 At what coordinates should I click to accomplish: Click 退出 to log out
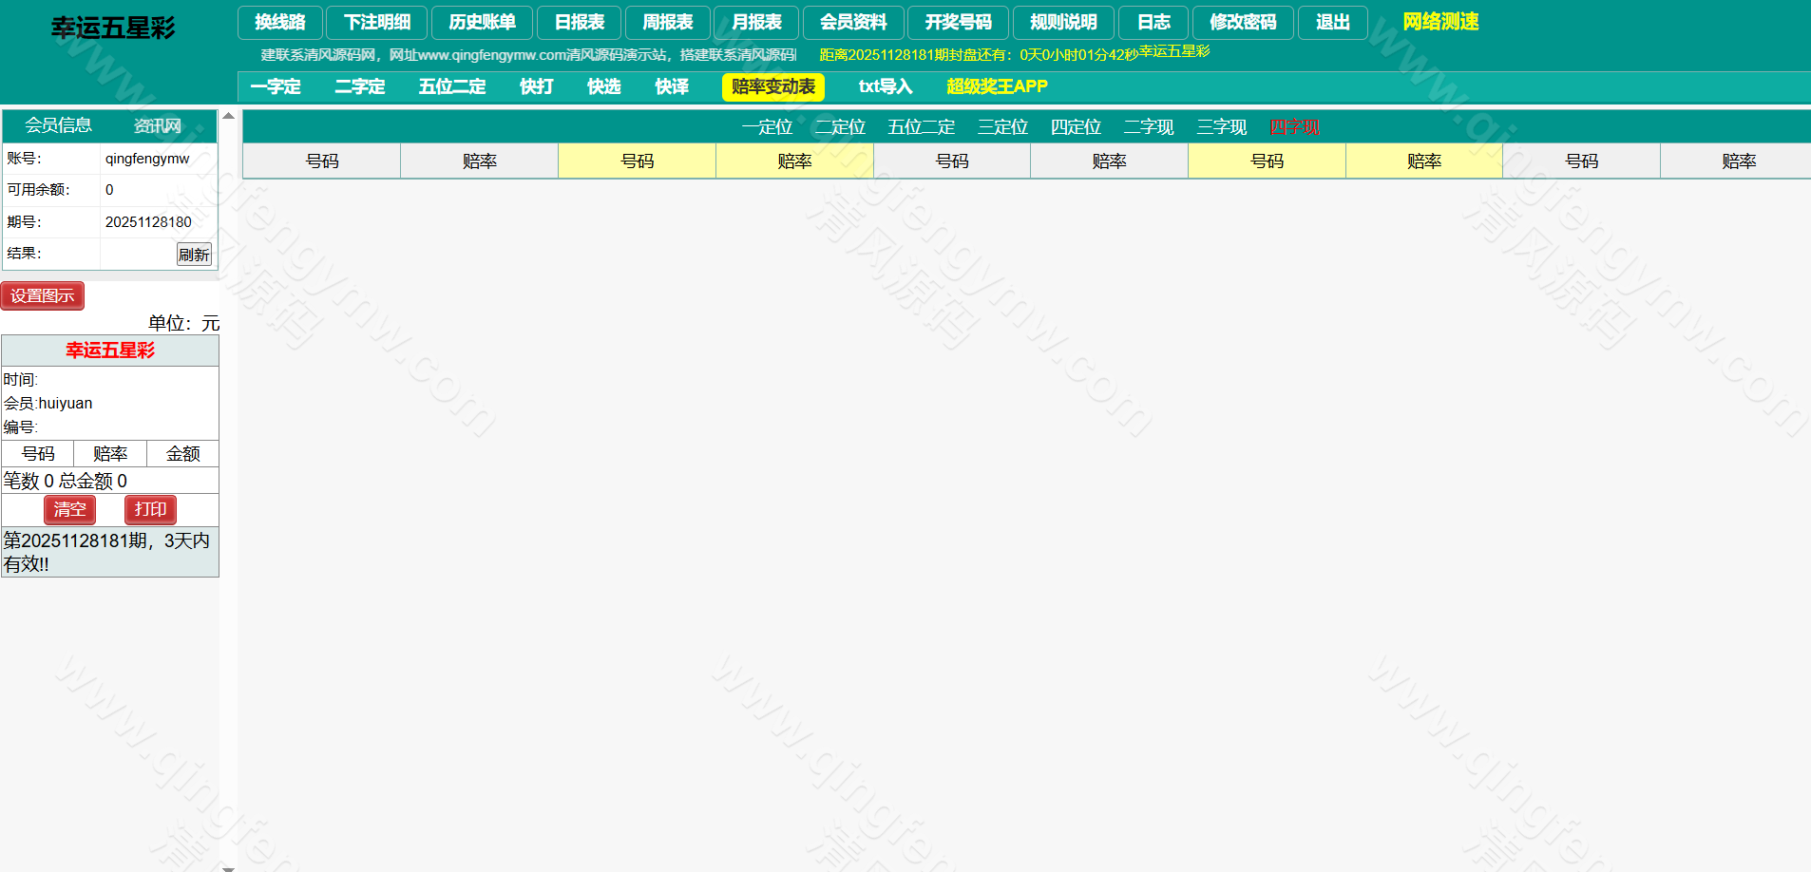[x=1332, y=22]
